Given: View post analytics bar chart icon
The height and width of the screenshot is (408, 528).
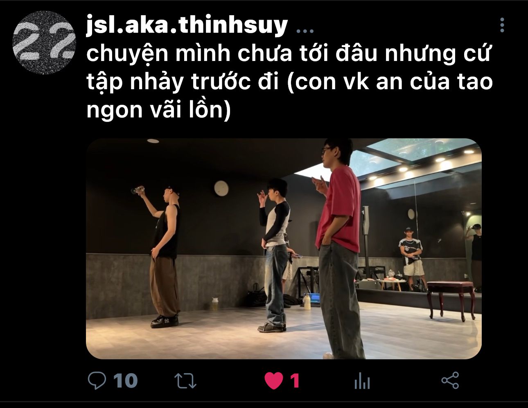Looking at the screenshot, I should [x=362, y=381].
